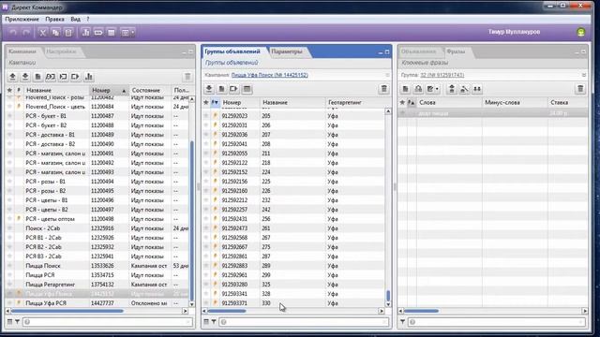Click the Cut scissors icon

(x=42, y=33)
